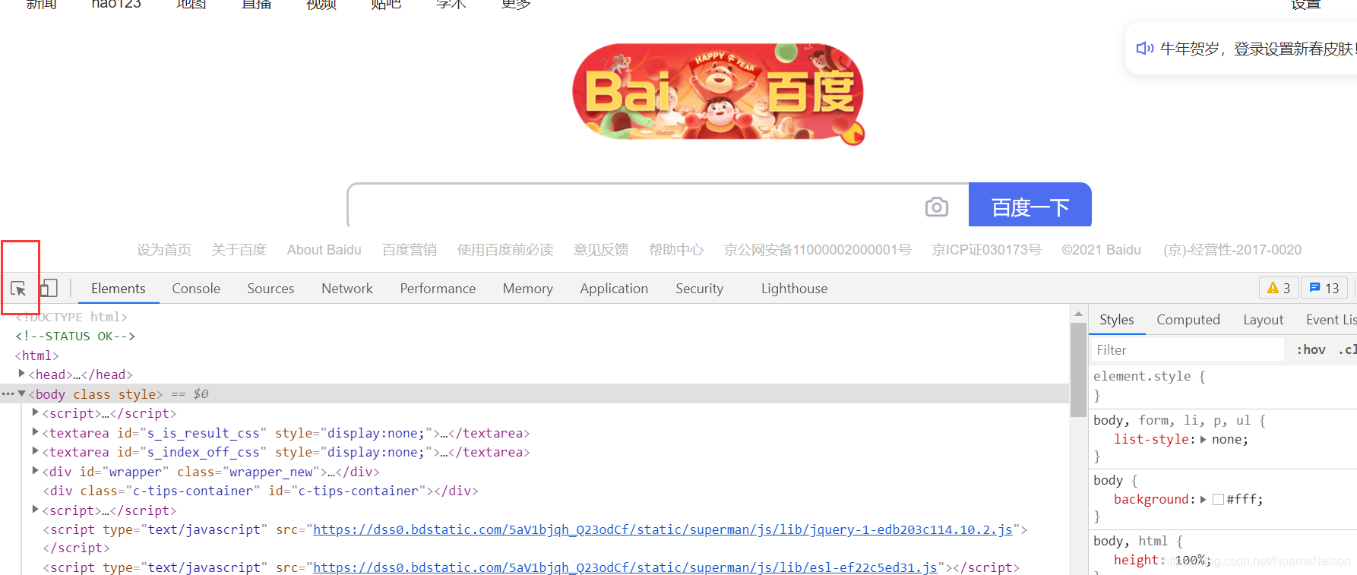Expand the div wrapper node

[x=35, y=471]
